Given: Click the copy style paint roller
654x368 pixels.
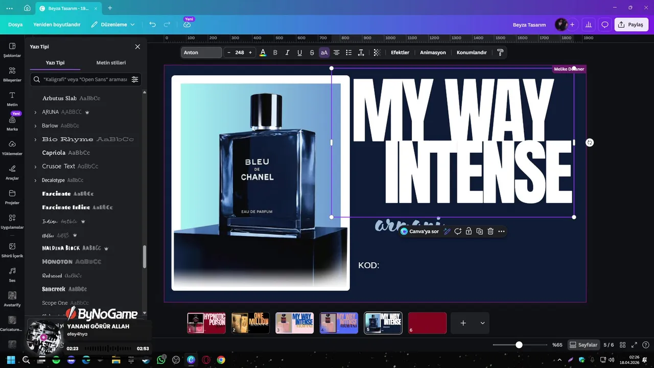Looking at the screenshot, I should tap(500, 53).
